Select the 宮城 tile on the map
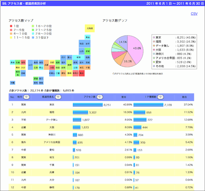Viewport: 205px width, 191px height. tap(88, 51)
